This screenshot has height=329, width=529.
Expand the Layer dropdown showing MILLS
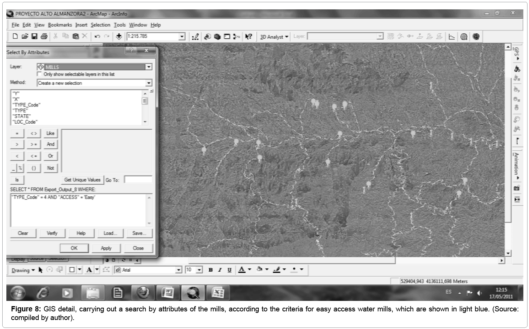[x=149, y=67]
